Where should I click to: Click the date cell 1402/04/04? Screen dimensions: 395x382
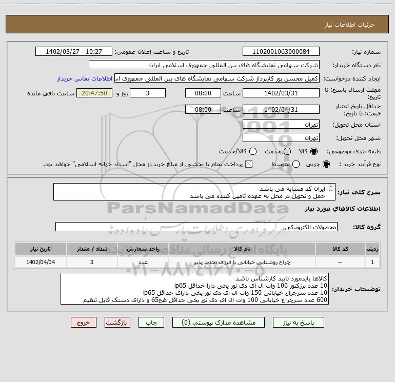[x=41, y=262]
